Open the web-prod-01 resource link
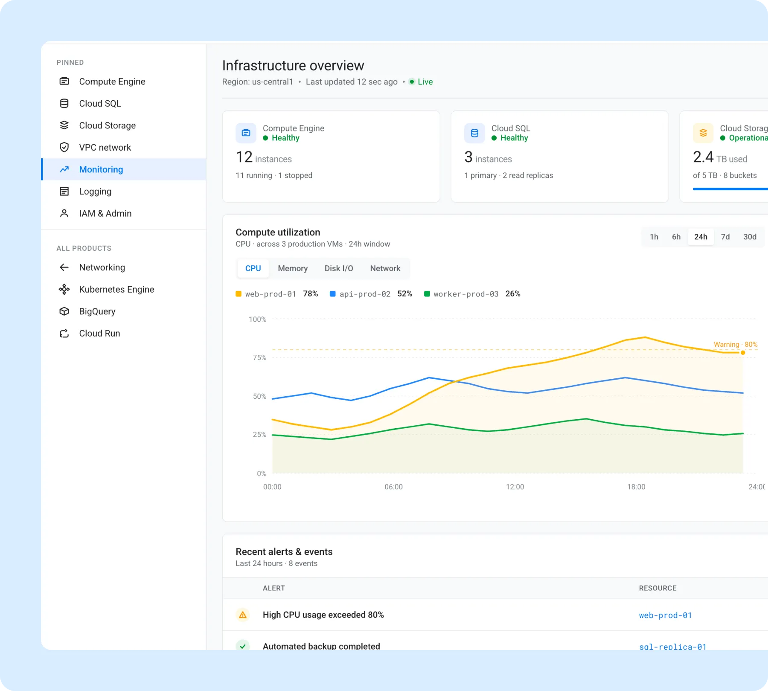 [665, 615]
